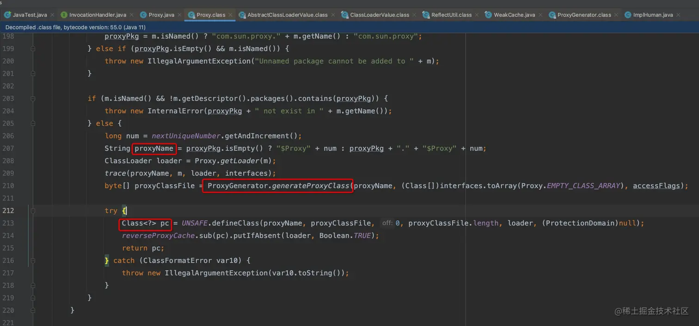The width and height of the screenshot is (699, 326).
Task: Click the InvocationHandler.java interface icon
Action: point(64,15)
